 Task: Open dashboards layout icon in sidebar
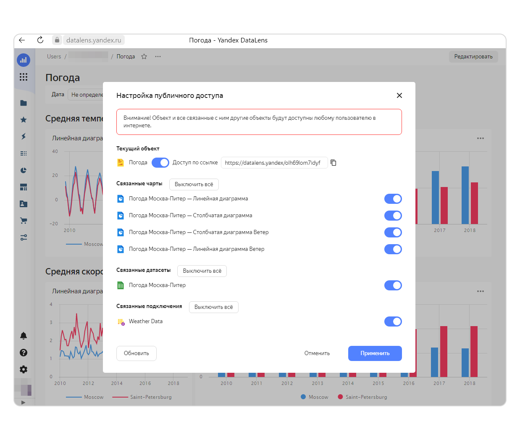click(24, 187)
